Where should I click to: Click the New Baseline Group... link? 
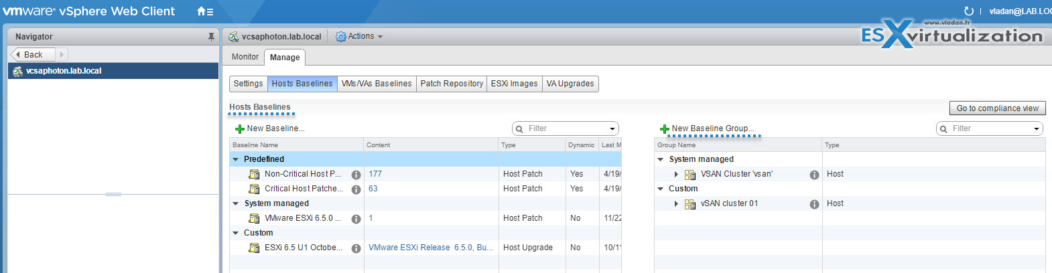click(713, 128)
